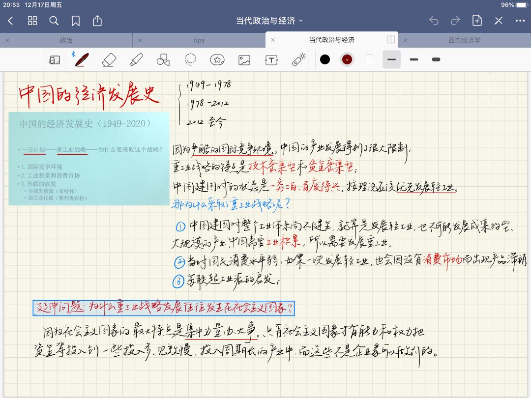Toggle the zoom window tool
Image resolution: width=531 pixels, height=398 pixels.
click(x=54, y=59)
